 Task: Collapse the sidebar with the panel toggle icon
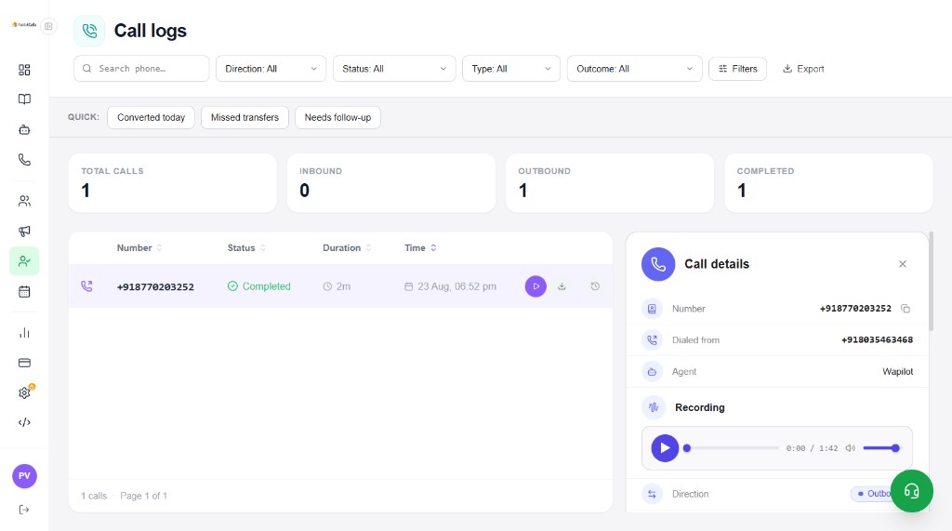tap(48, 26)
